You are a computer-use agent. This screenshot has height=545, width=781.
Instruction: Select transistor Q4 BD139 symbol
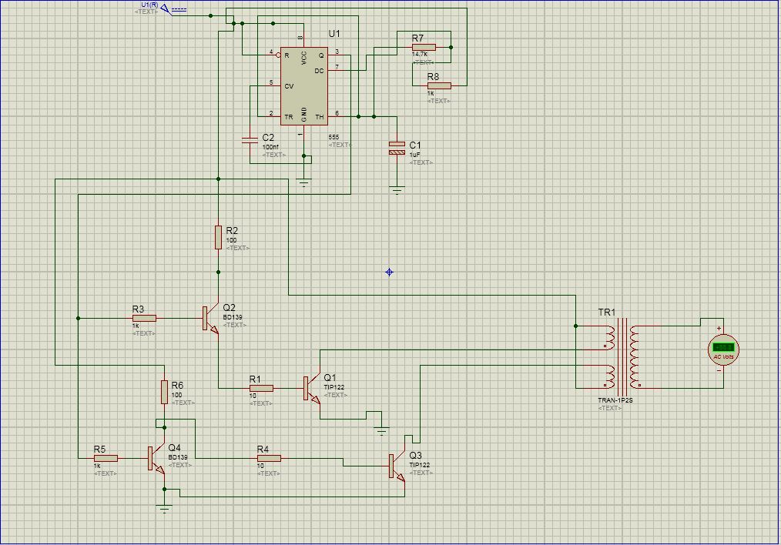pos(156,458)
